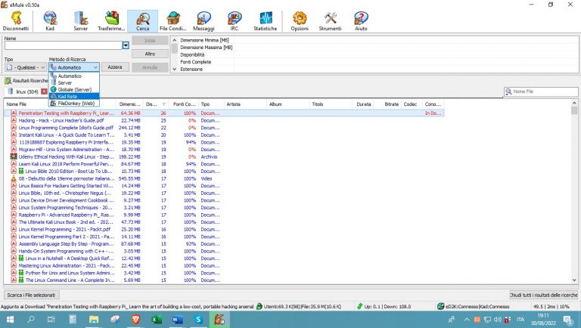Open the Nome search history dropdown
The image size is (581, 328).
tap(126, 46)
